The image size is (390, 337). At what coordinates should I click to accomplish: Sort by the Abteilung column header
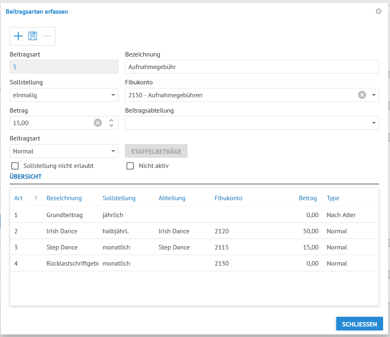coord(172,198)
